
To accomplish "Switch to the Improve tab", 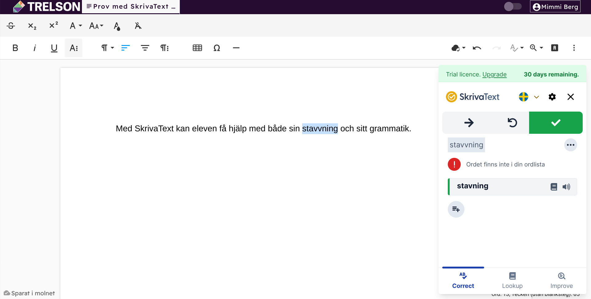I will click(x=562, y=280).
